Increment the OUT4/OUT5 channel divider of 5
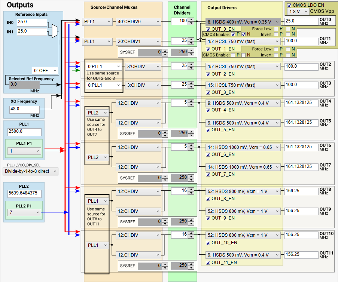Image resolution: width=338 pixels, height=282 pixels. [191, 101]
